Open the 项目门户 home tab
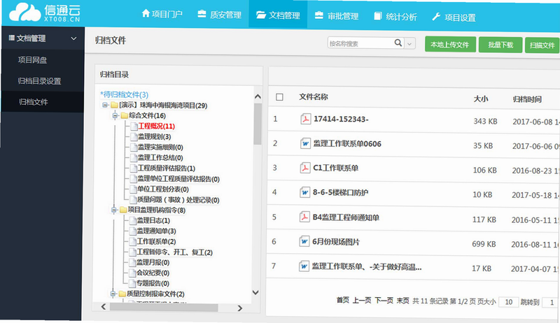560x323 pixels. click(162, 14)
